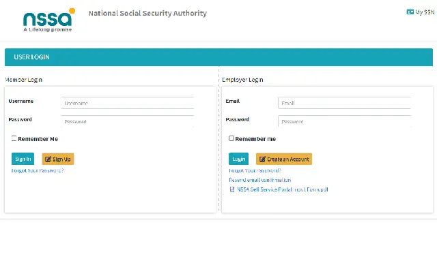The image size is (437, 280).
Task: Focus the member Username field
Action: click(x=128, y=103)
